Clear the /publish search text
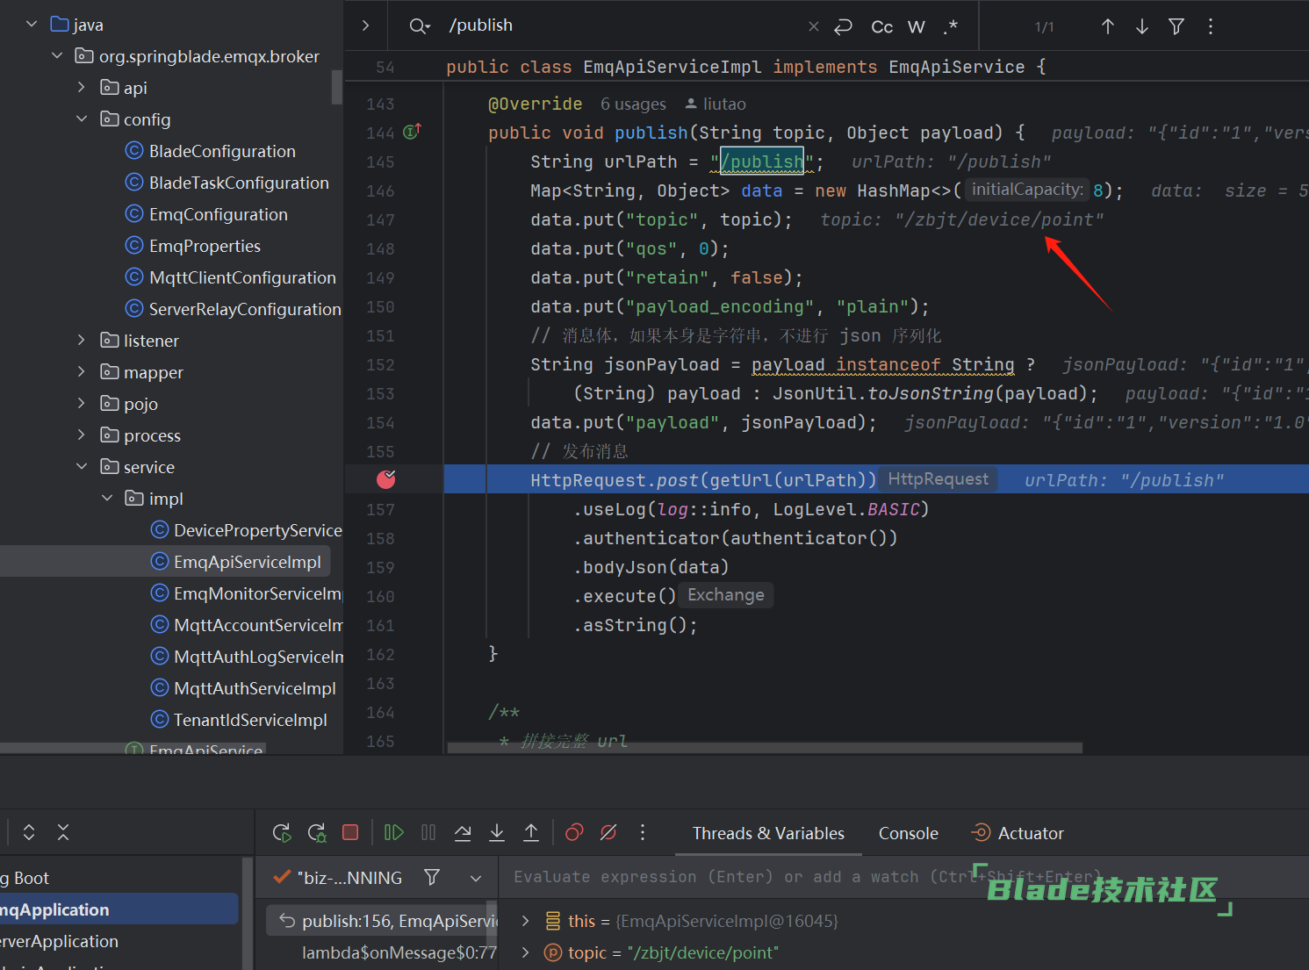The image size is (1309, 970). [x=814, y=26]
